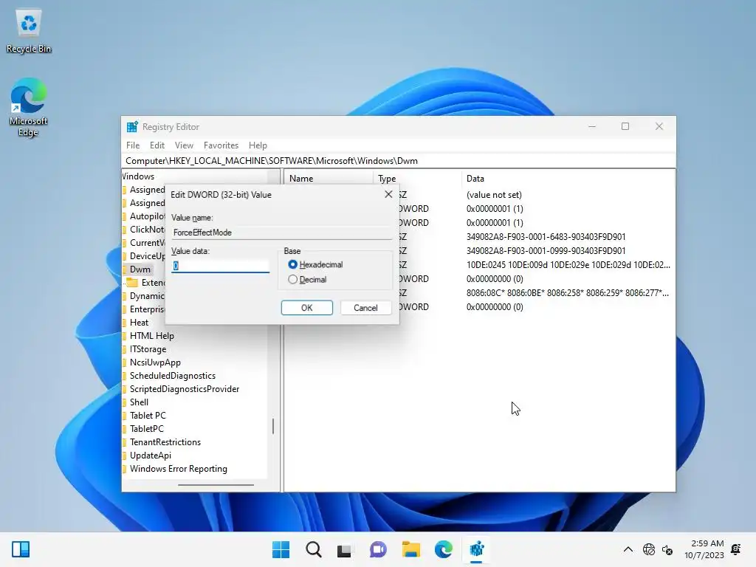Click Registry Editor taskbar icon
The width and height of the screenshot is (756, 567).
(476, 549)
